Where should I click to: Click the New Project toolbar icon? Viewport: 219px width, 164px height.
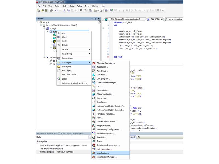point(38,10)
